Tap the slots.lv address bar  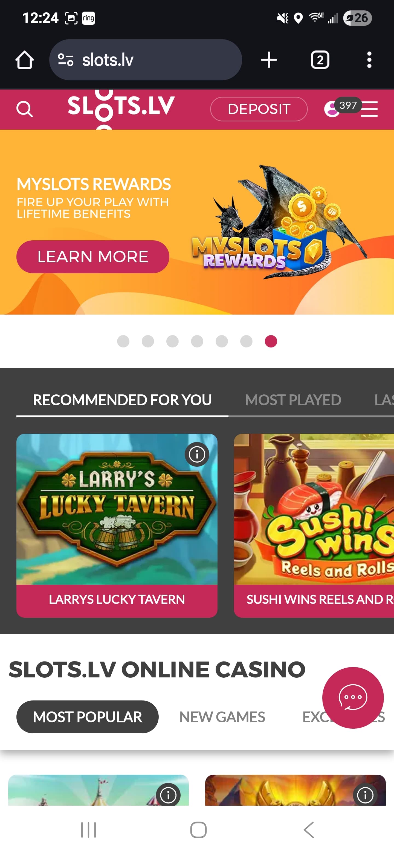click(x=146, y=60)
